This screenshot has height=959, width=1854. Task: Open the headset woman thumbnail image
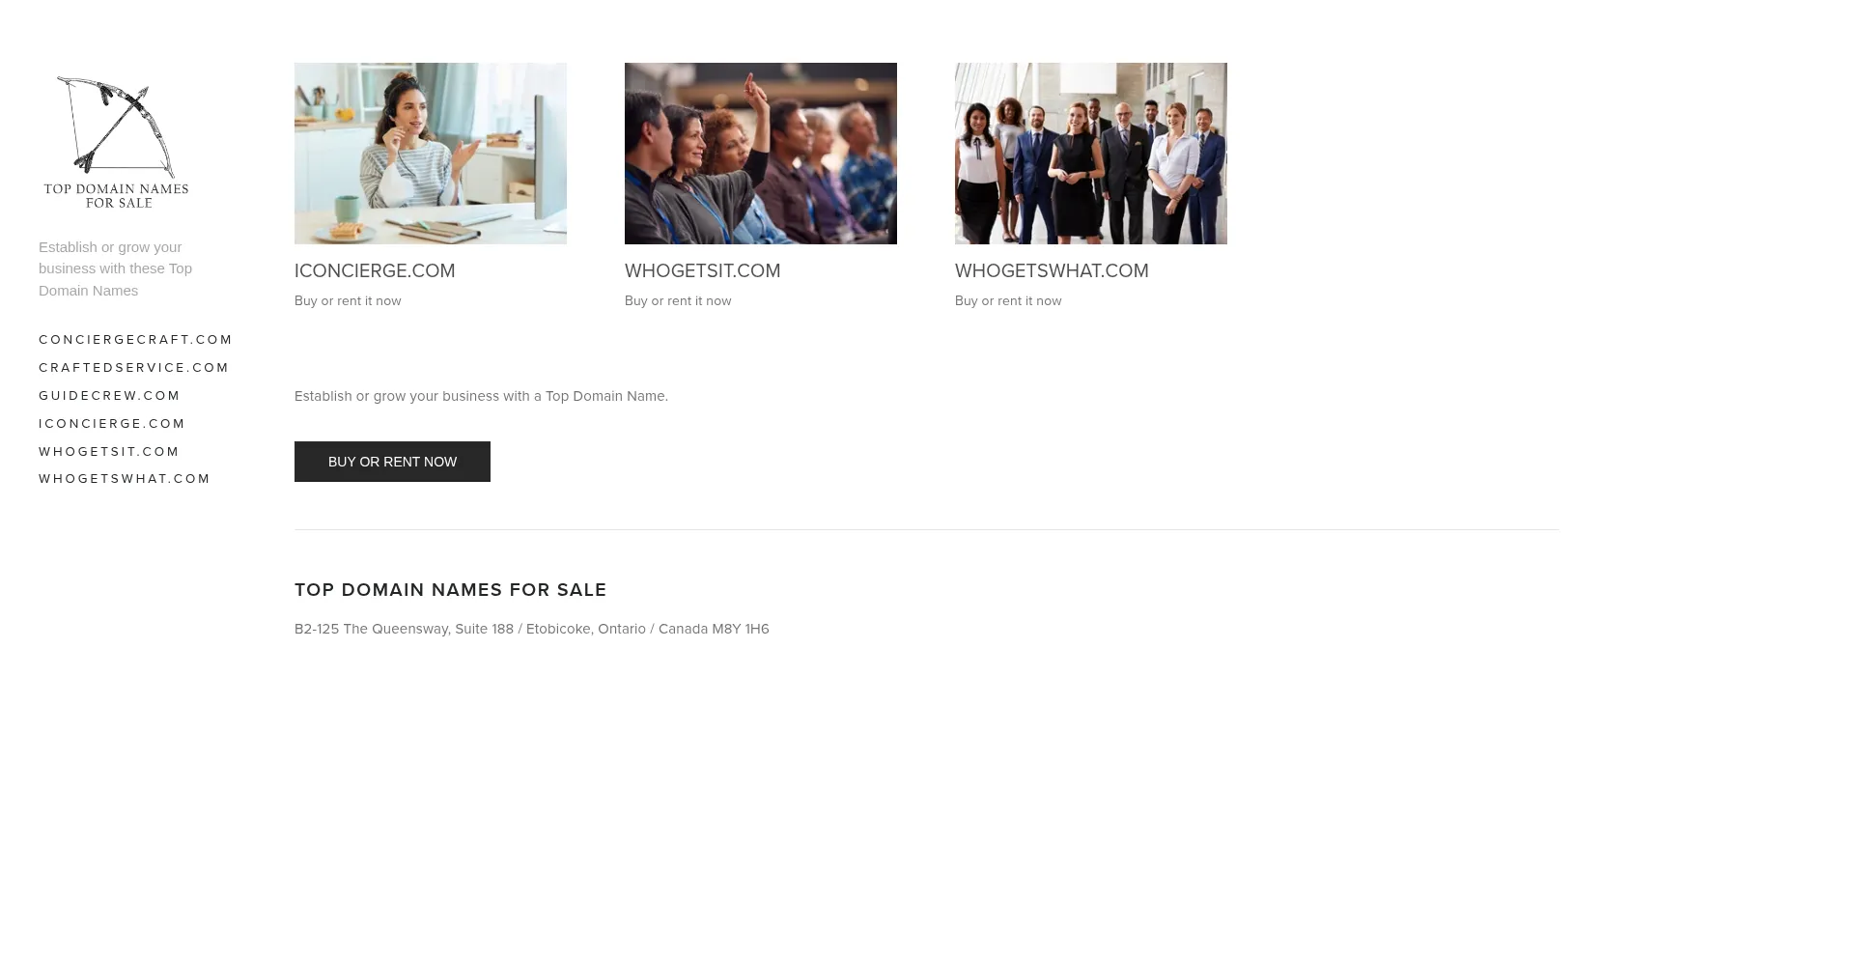tap(431, 154)
